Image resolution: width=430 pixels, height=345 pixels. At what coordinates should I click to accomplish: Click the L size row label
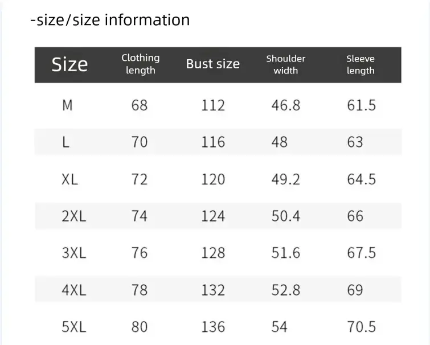point(66,142)
